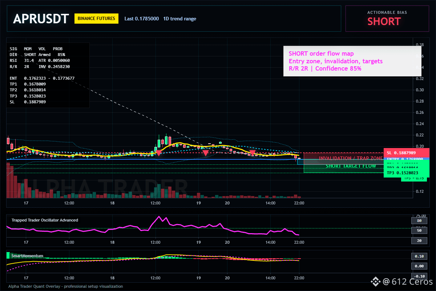
Task: Click the 1D trend range label
Action: tap(179, 19)
